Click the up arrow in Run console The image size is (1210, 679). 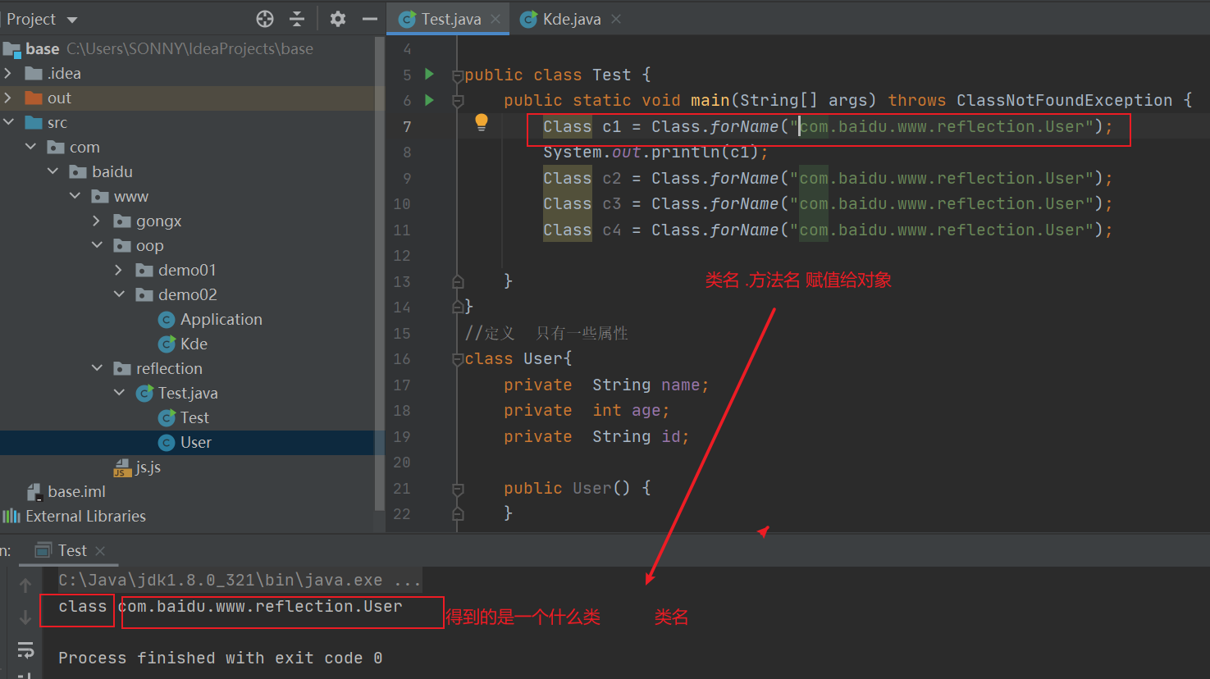point(25,586)
